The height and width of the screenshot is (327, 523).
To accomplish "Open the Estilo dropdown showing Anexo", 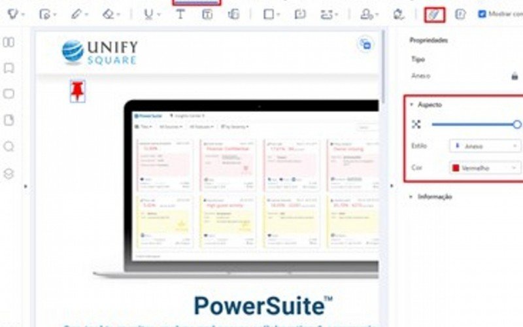I will [x=485, y=146].
